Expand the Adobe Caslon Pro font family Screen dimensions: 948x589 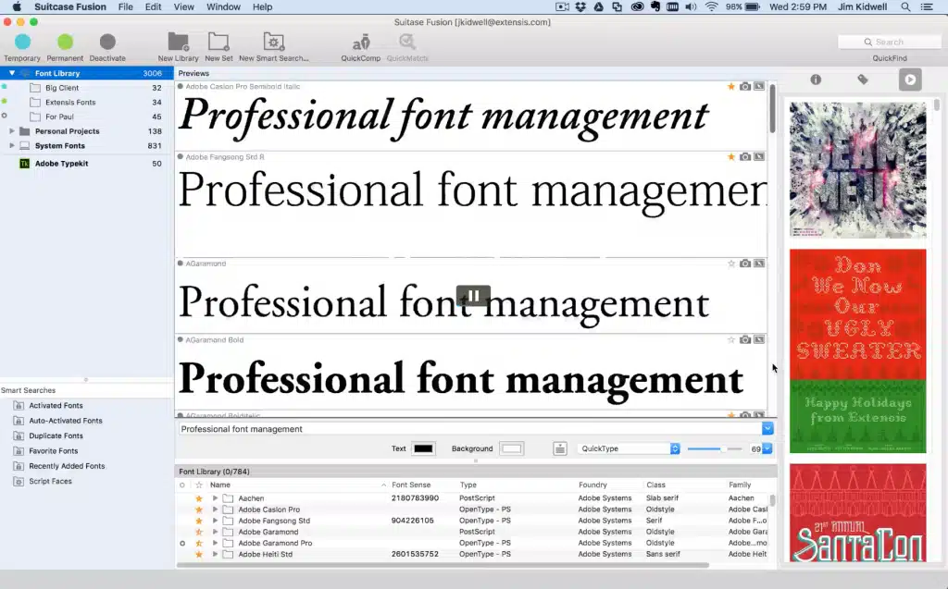pyautogui.click(x=214, y=508)
